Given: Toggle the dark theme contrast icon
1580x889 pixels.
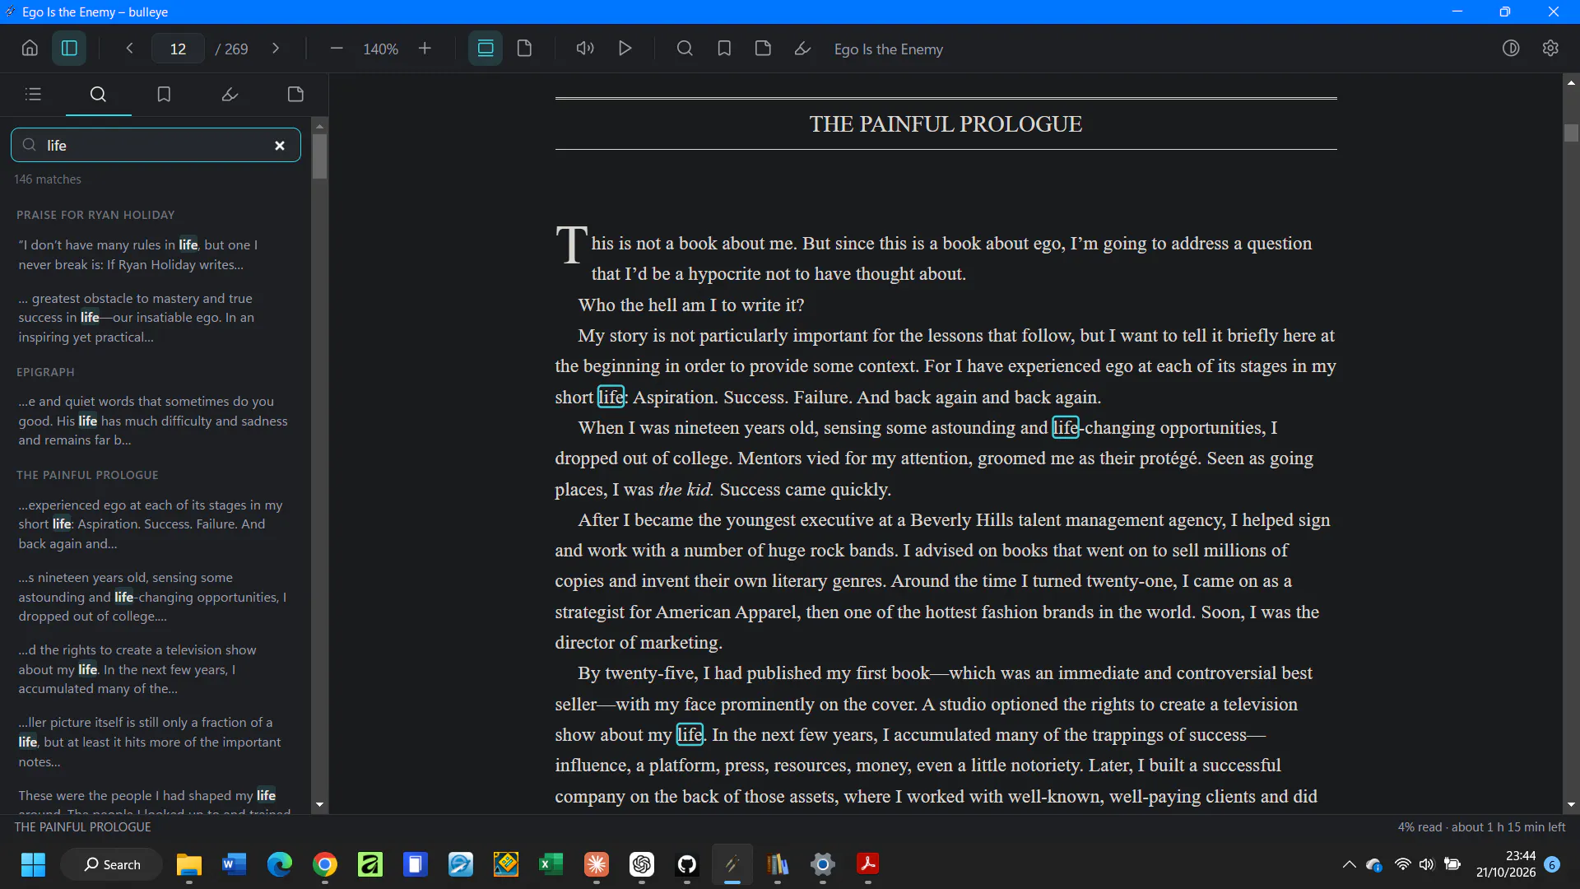Looking at the screenshot, I should [x=1511, y=49].
